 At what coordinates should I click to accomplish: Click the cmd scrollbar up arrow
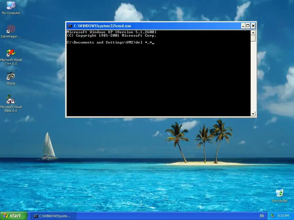(x=253, y=33)
